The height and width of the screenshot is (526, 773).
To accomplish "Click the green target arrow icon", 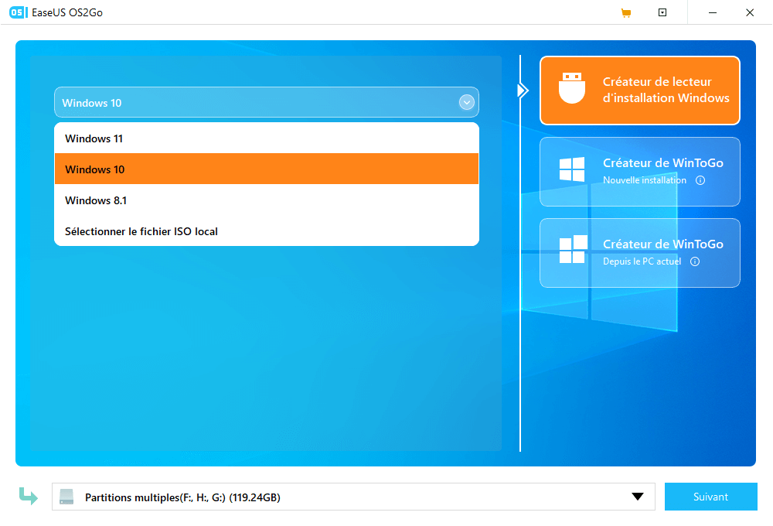I will (29, 496).
